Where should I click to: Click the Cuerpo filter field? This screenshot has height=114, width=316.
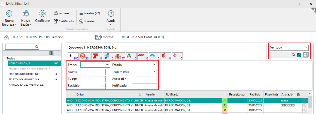coord(93,79)
